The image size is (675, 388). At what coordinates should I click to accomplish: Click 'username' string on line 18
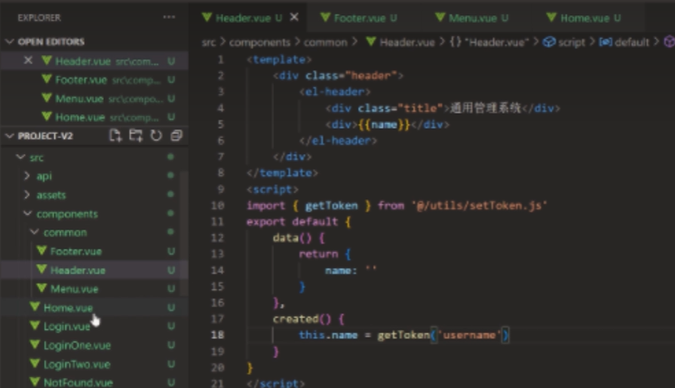pos(469,335)
